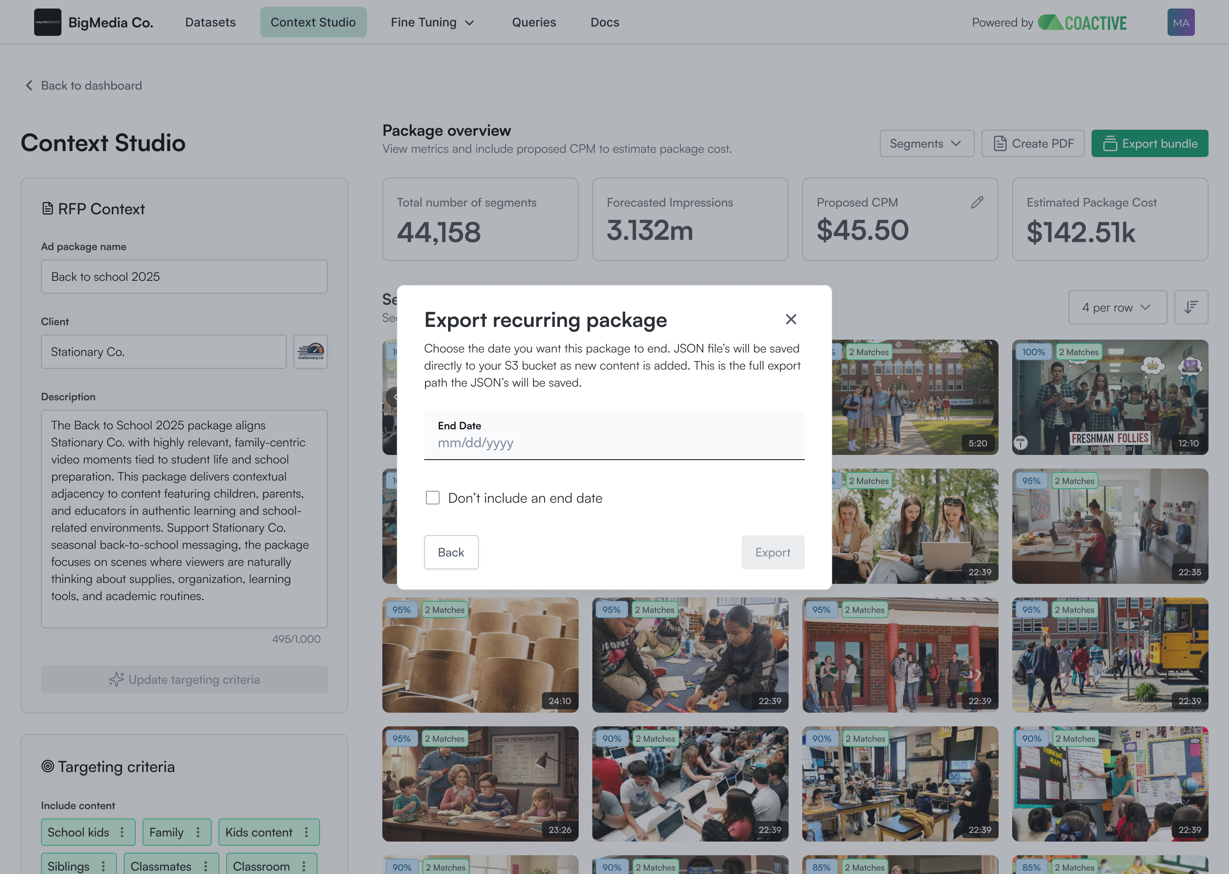1229x874 pixels.
Task: Click the Stationary Co. client logo
Action: [x=311, y=351]
